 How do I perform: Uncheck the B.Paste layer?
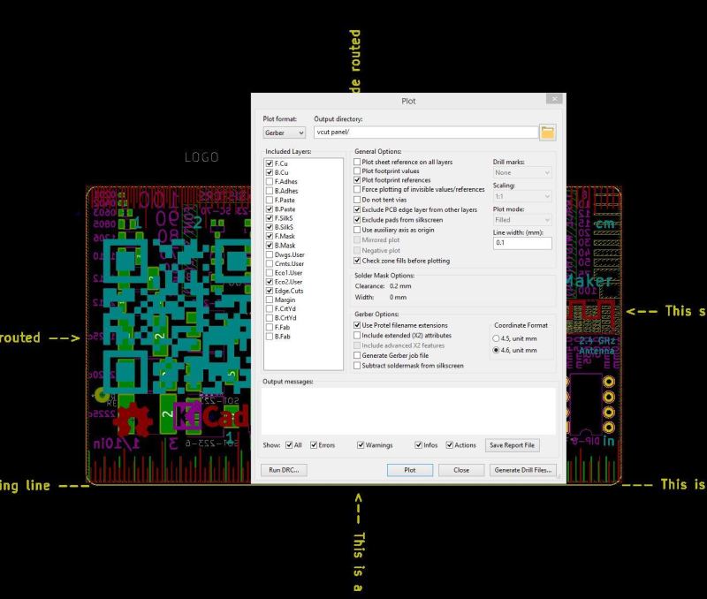pyautogui.click(x=270, y=209)
